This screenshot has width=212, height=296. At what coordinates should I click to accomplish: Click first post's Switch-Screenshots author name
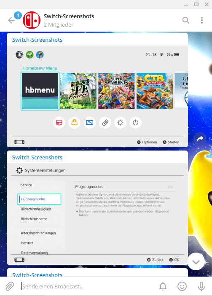[x=38, y=40]
